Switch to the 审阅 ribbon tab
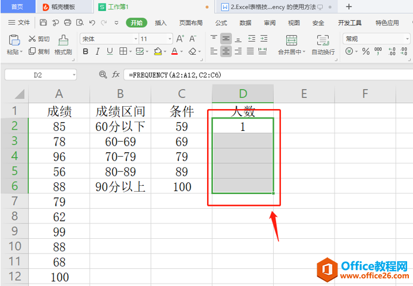Screen dimensions: 413x286 [270, 23]
